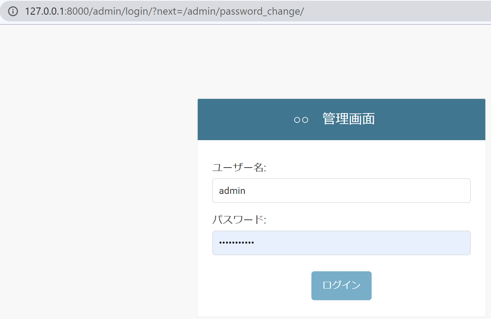Focus the パスワード input field
This screenshot has height=319, width=491.
(342, 243)
